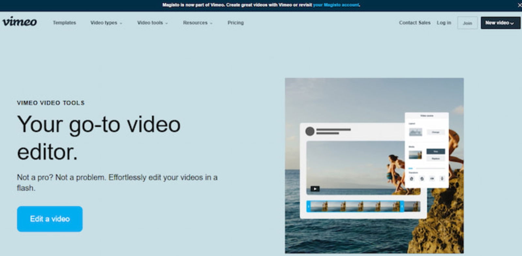The width and height of the screenshot is (522, 256).
Task: Open the Templates page
Action: (x=64, y=23)
